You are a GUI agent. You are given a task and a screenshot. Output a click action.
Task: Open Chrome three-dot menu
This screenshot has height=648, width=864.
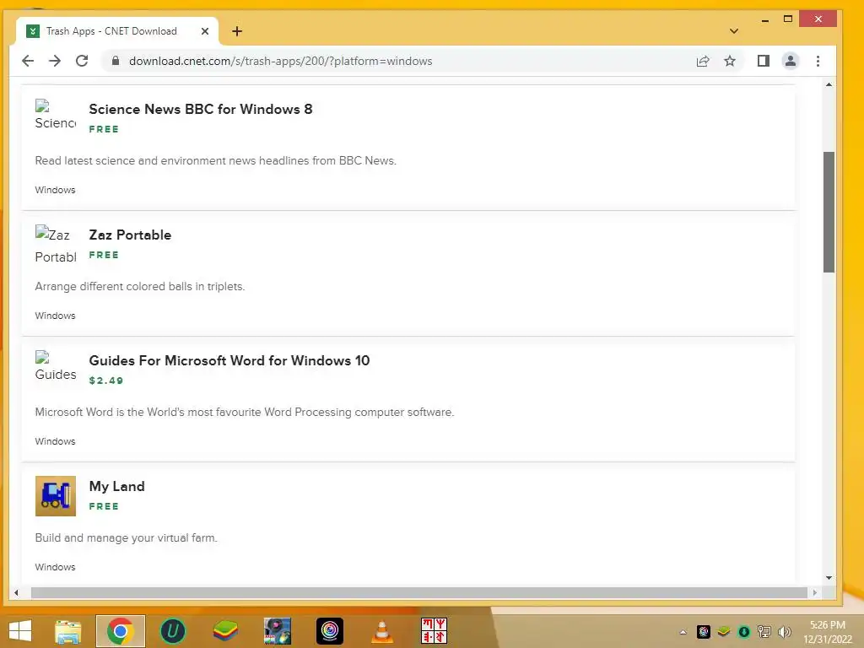[x=818, y=61]
